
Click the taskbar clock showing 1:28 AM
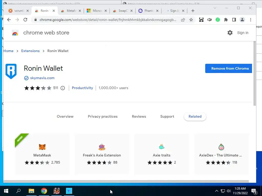240,191
